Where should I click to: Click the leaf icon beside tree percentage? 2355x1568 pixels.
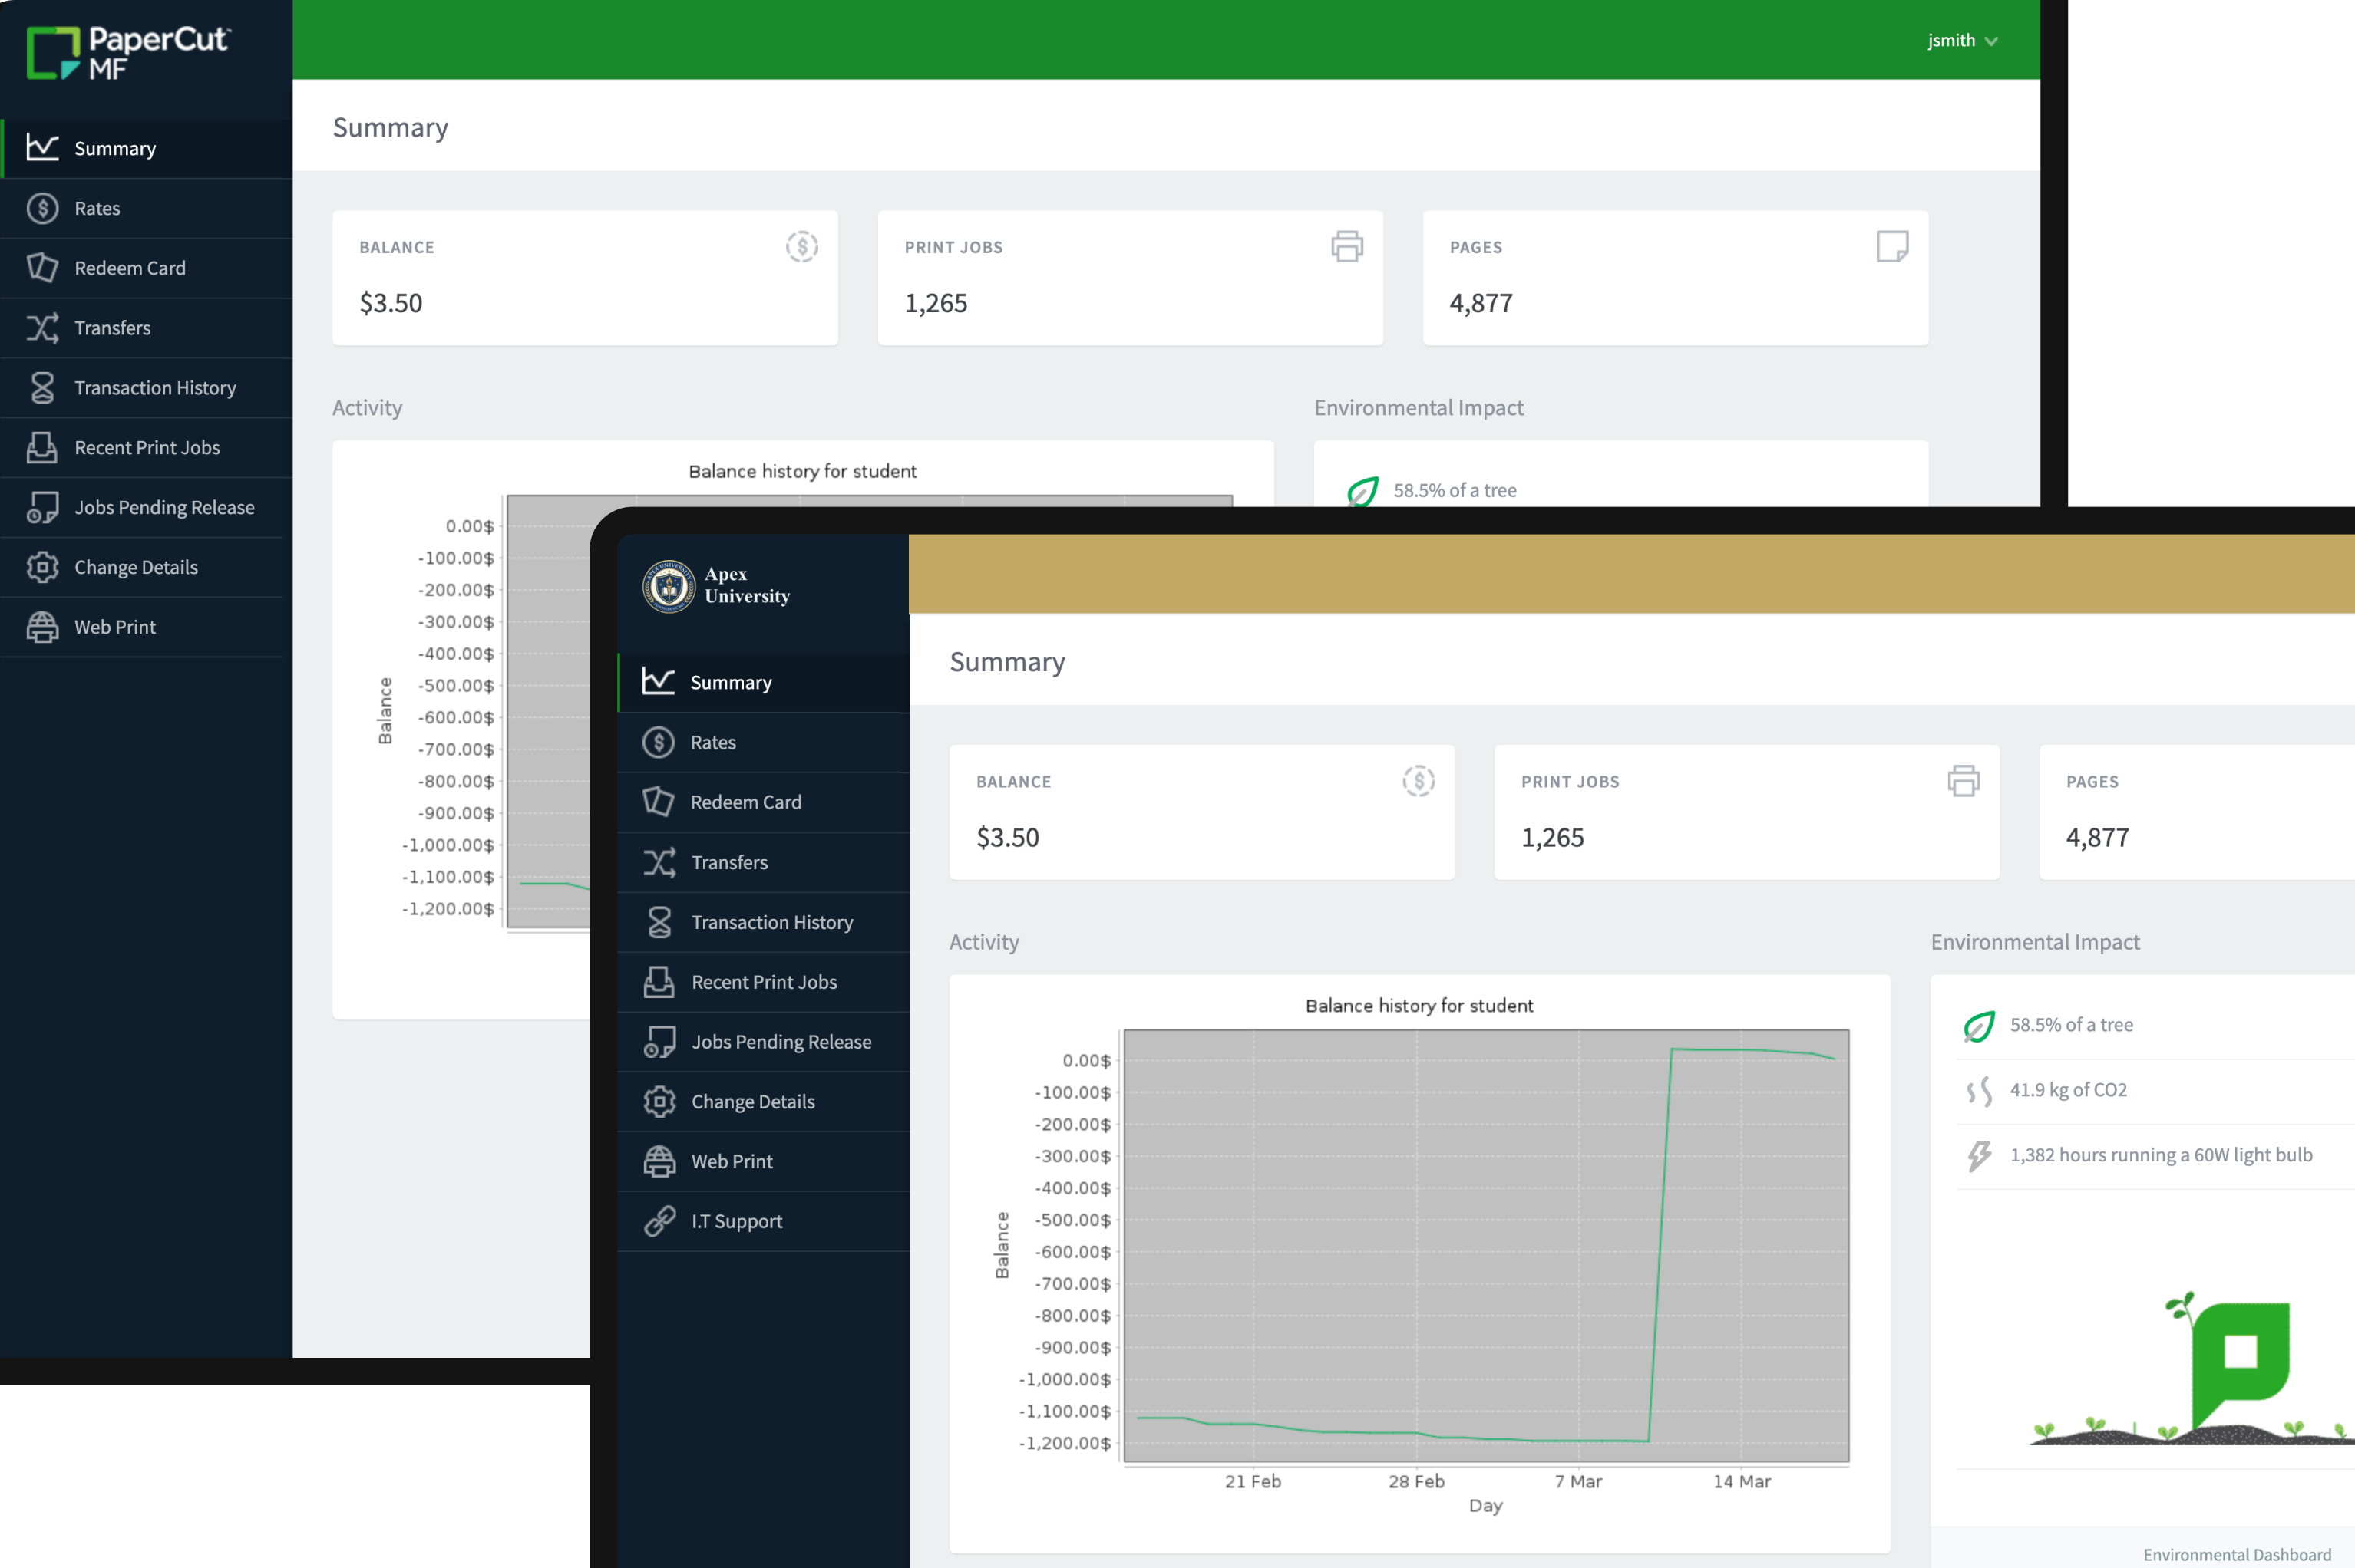pyautogui.click(x=1979, y=1025)
